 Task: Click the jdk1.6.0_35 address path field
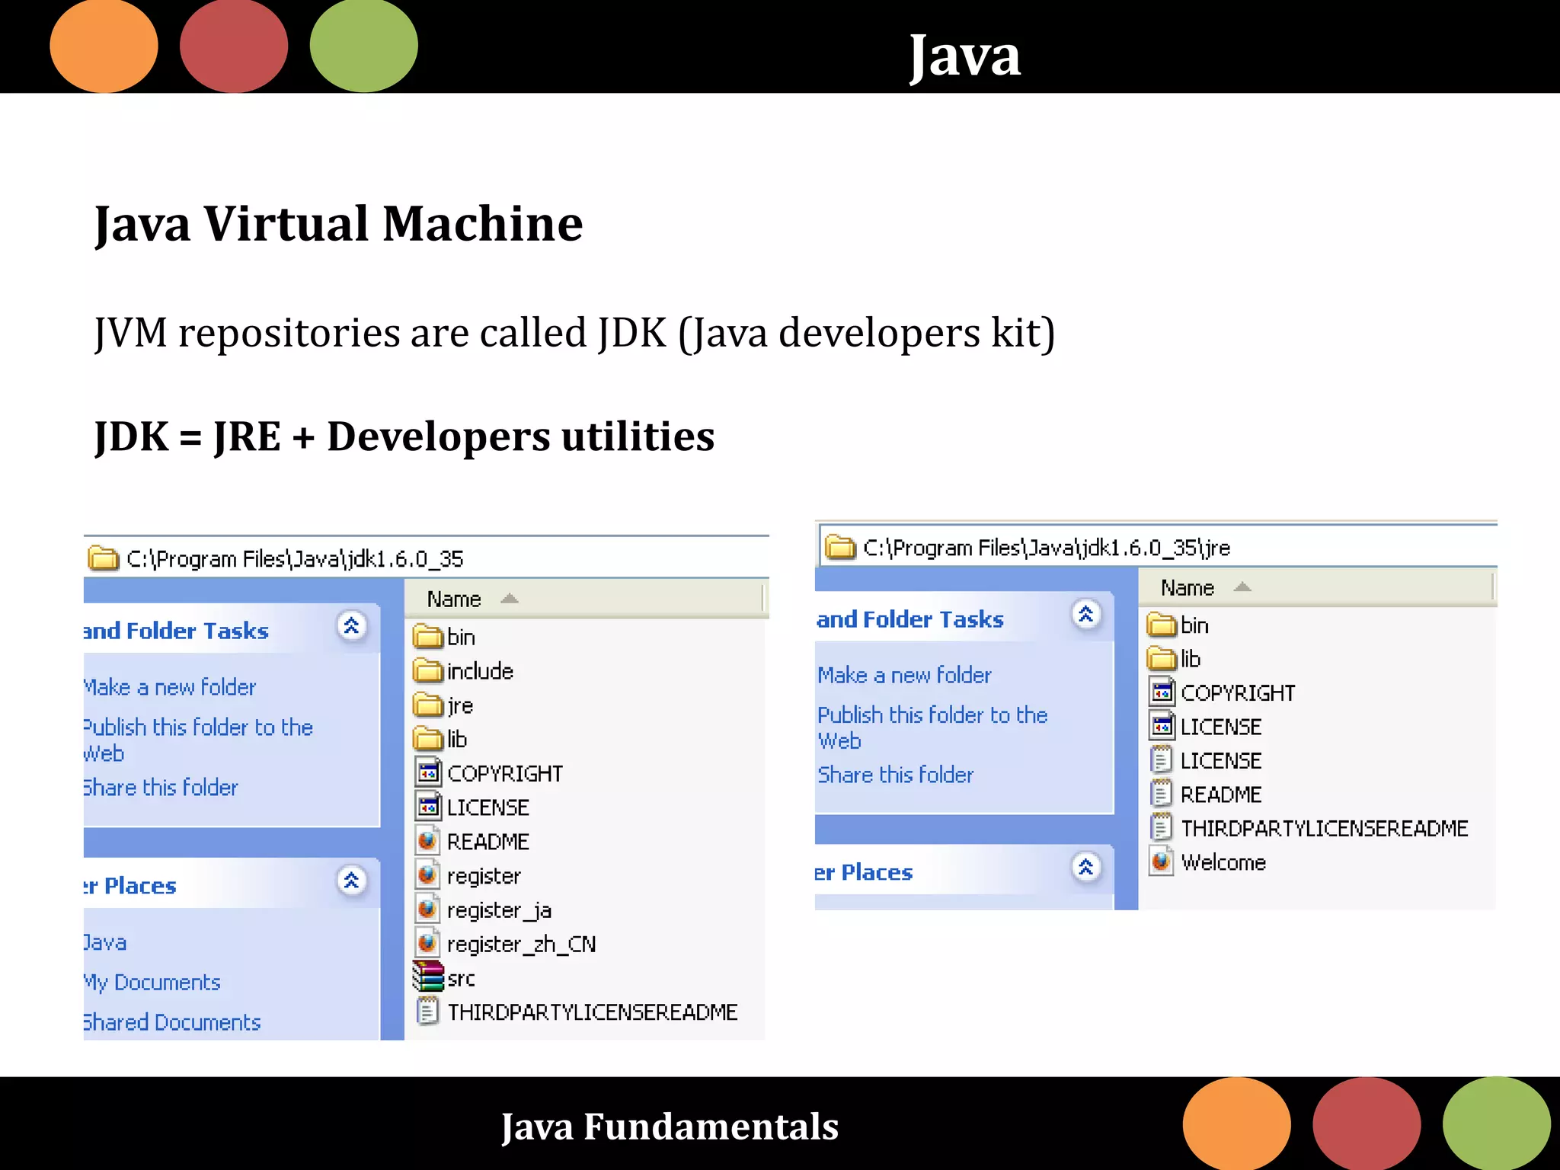click(294, 559)
